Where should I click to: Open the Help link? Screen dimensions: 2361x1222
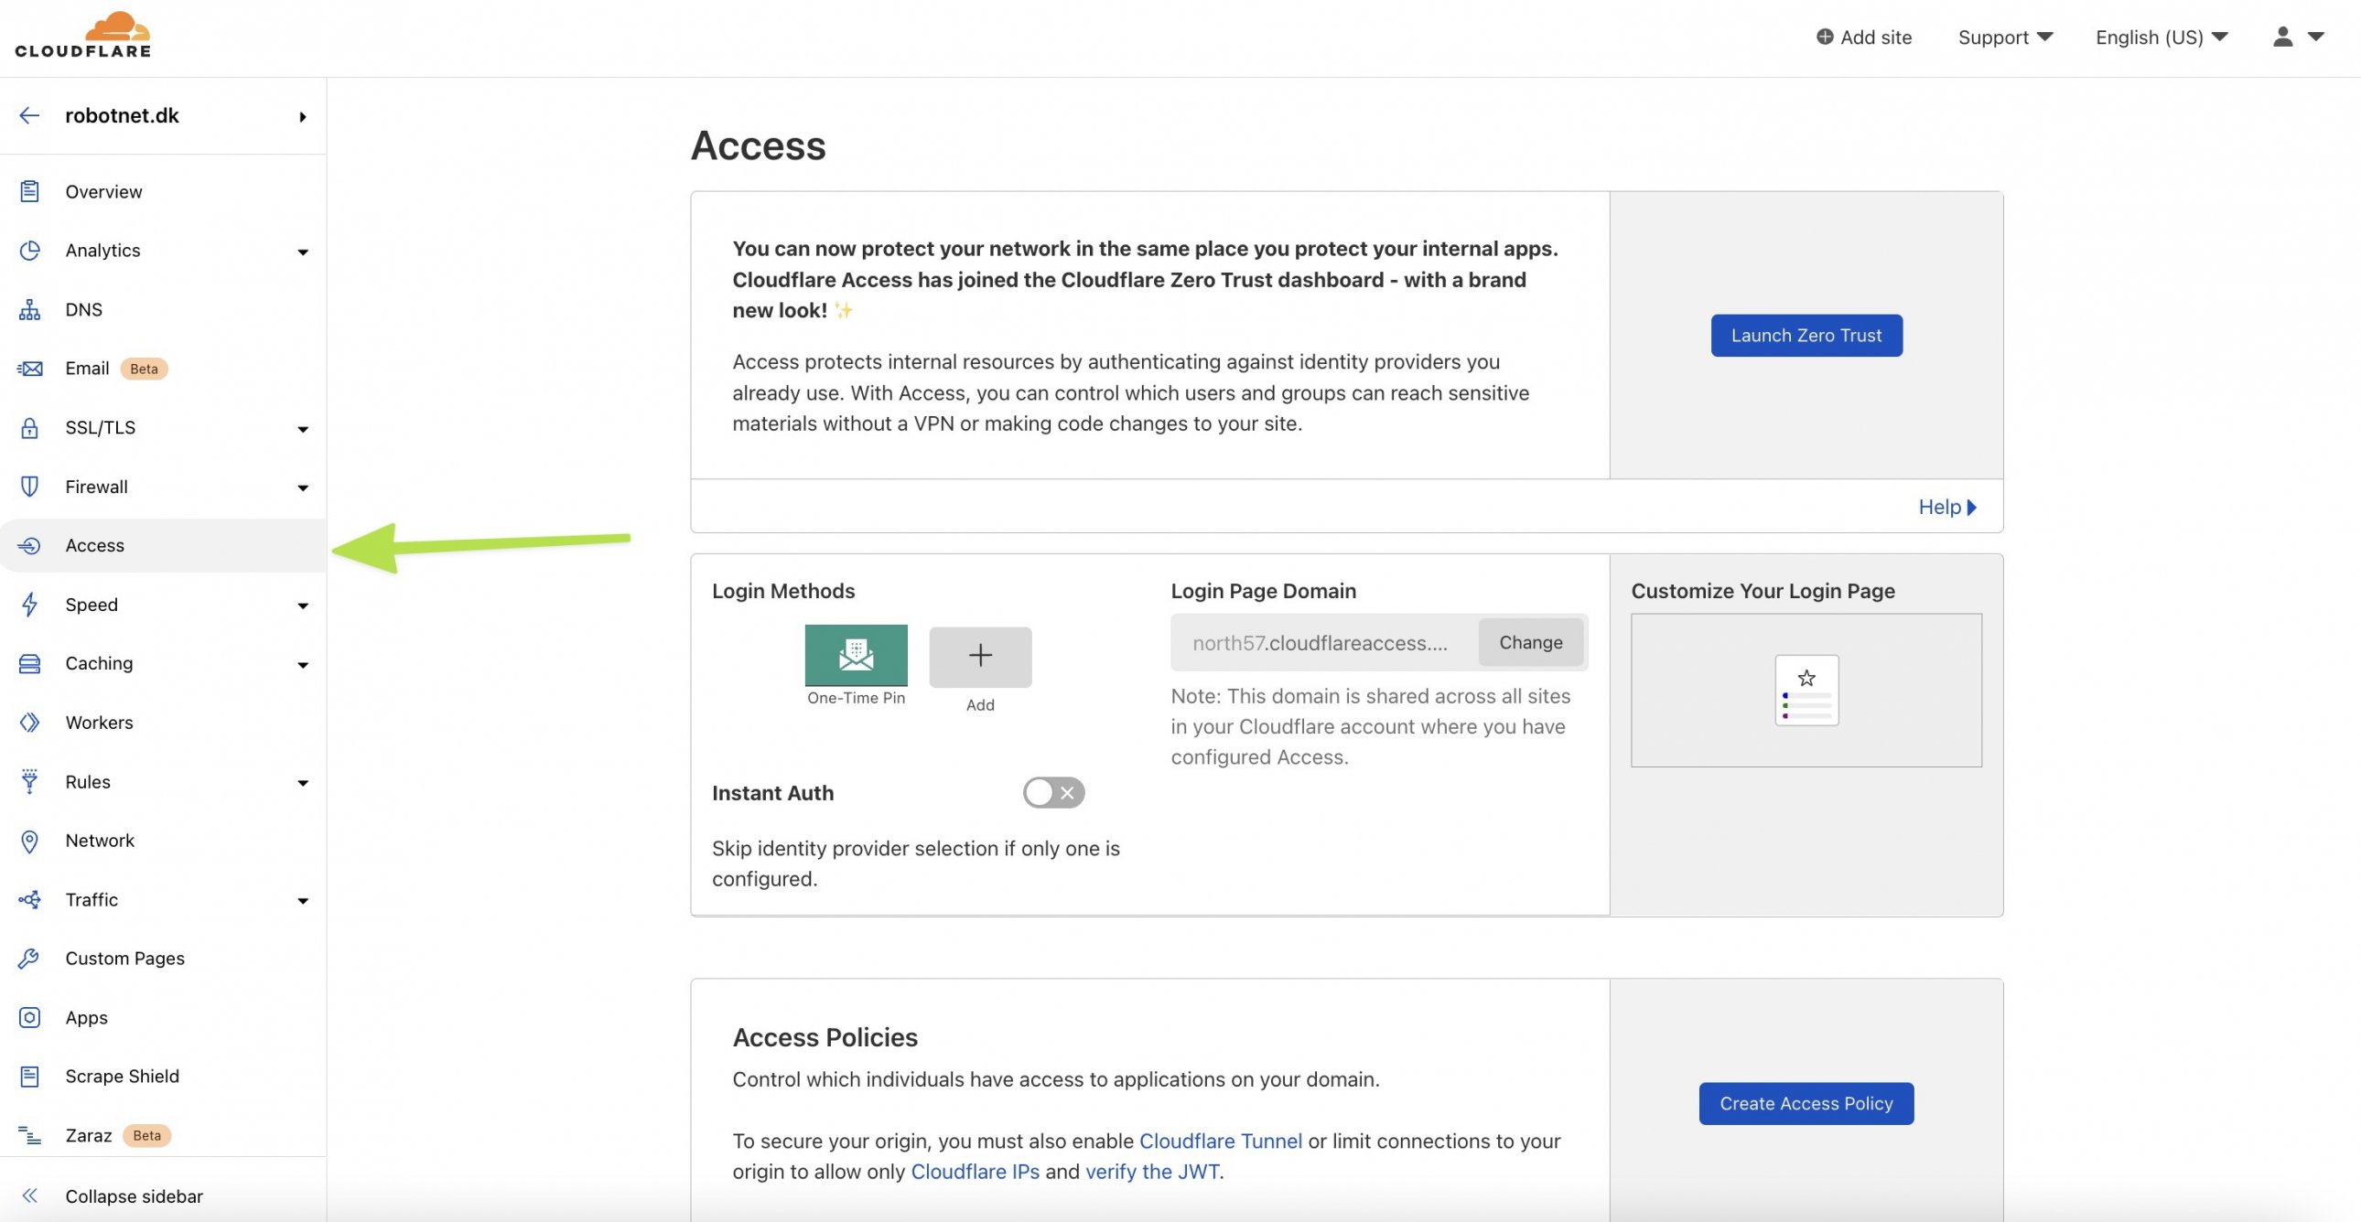(1946, 507)
